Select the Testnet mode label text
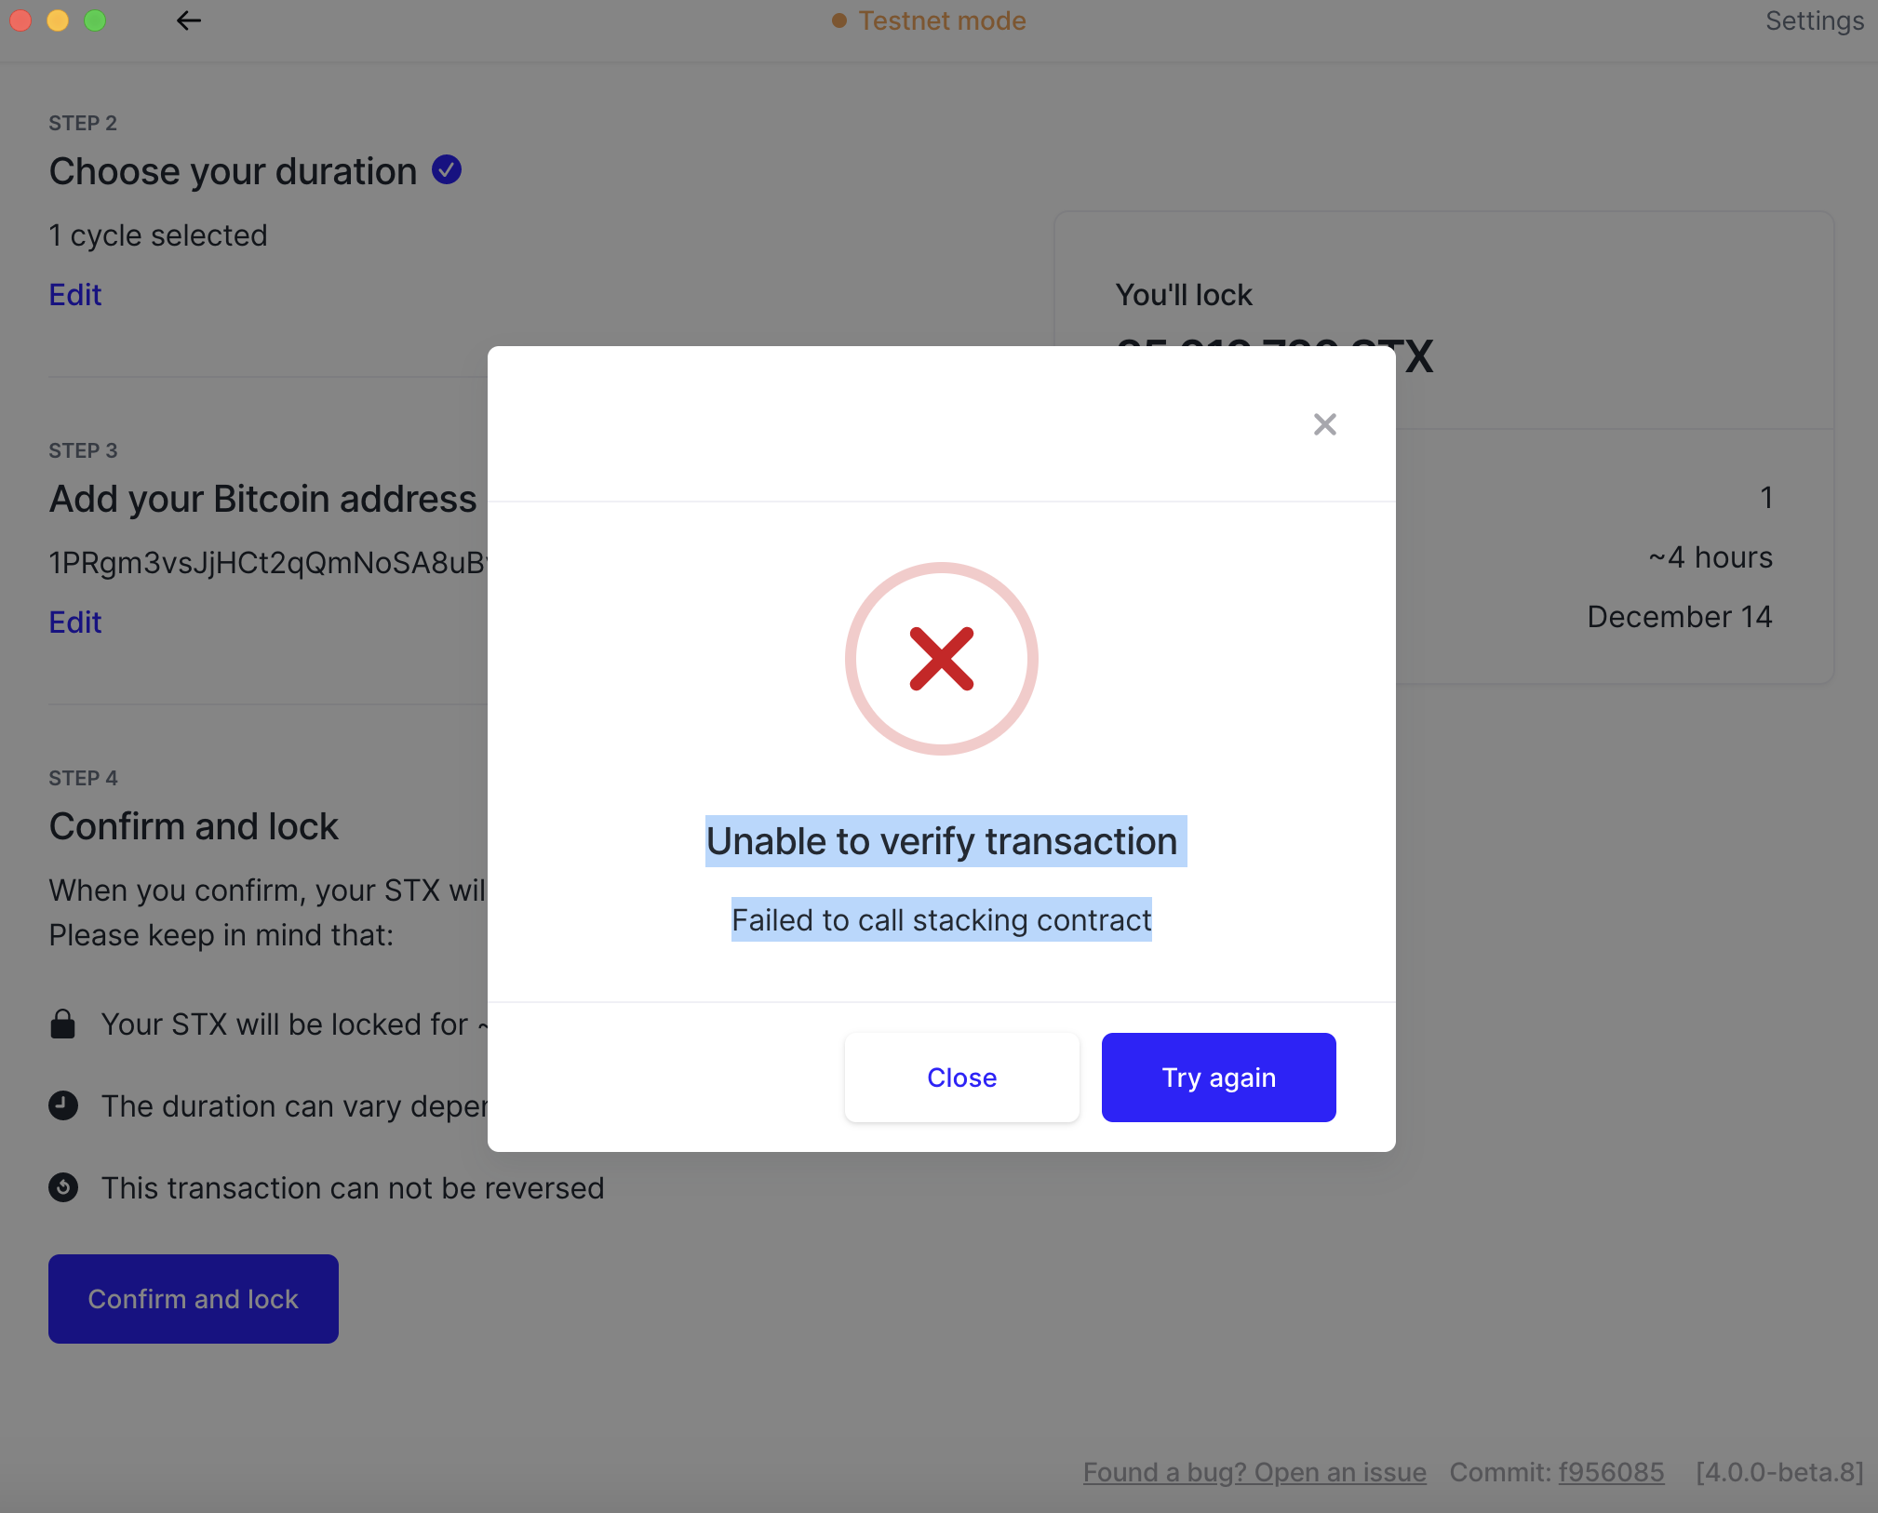 coord(943,20)
